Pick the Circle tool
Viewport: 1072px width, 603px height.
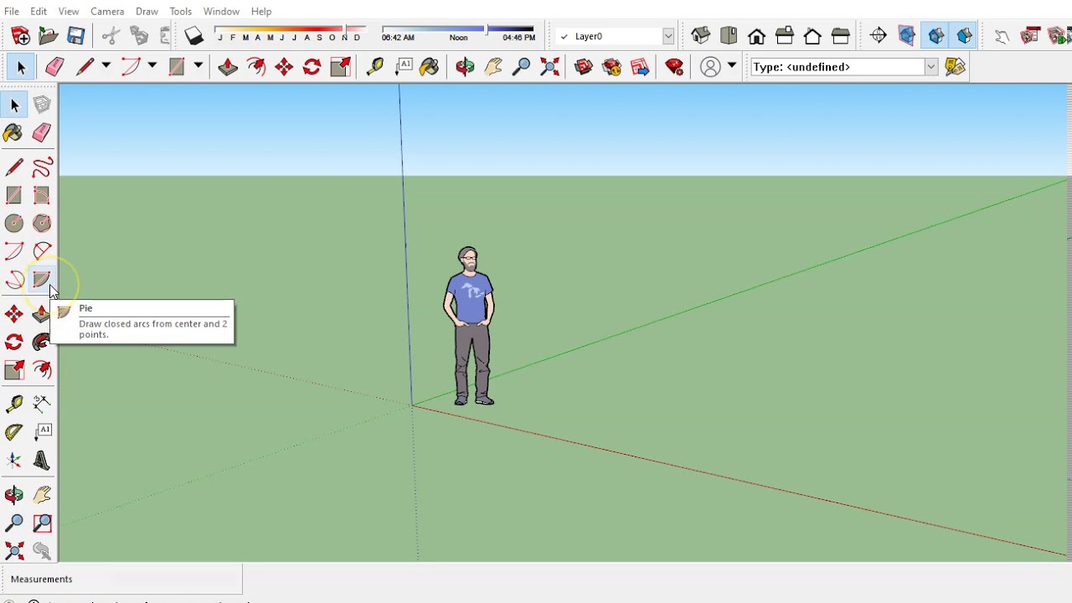click(x=14, y=223)
